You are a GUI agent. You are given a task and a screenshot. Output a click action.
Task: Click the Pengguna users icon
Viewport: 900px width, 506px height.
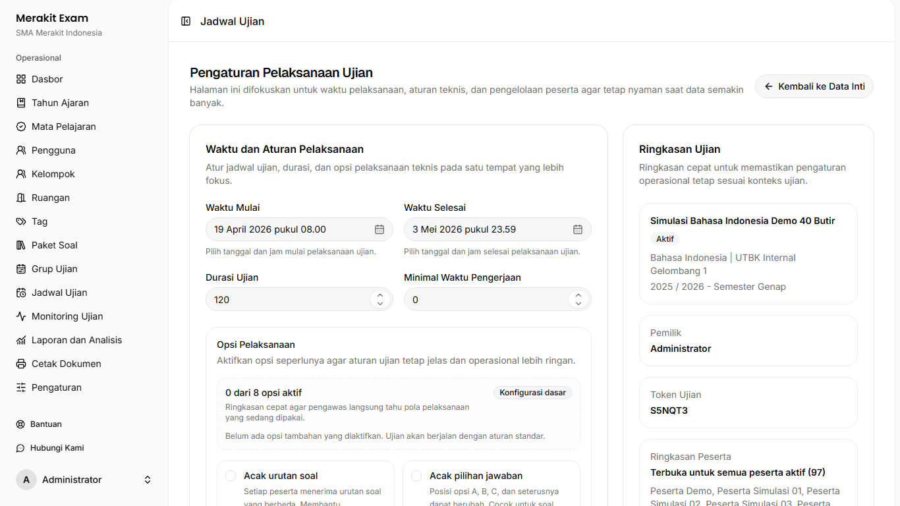point(21,150)
